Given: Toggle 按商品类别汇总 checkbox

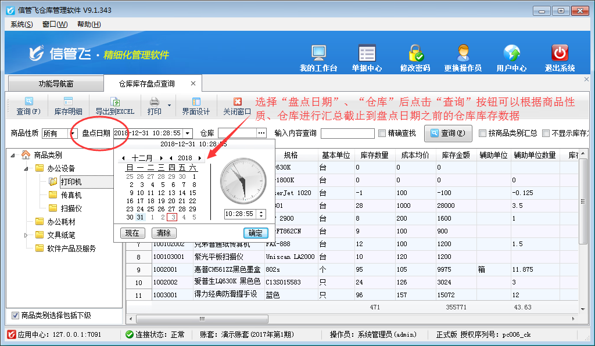Looking at the screenshot, I should click(x=483, y=134).
